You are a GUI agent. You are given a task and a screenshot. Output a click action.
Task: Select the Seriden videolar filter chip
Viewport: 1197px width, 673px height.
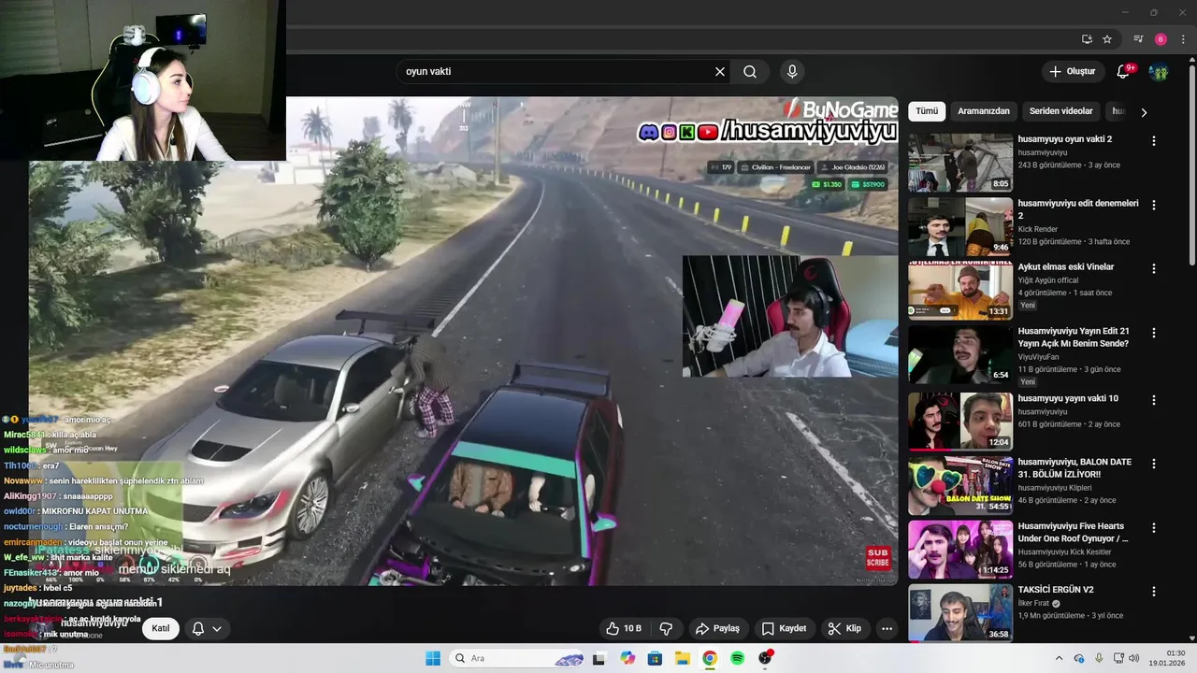point(1060,111)
